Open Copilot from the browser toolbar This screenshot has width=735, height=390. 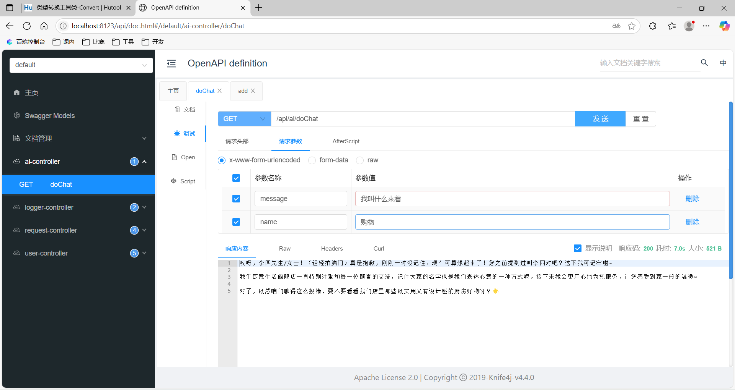725,26
